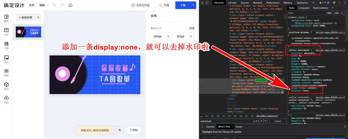Viewport: 348px width, 139px height.
Task: Open the 背景 background sidebar panel
Action: (x=6, y=72)
